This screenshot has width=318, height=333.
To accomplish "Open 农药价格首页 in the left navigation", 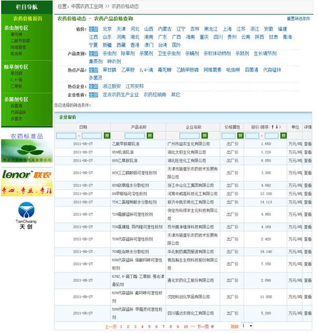I will [x=27, y=18].
